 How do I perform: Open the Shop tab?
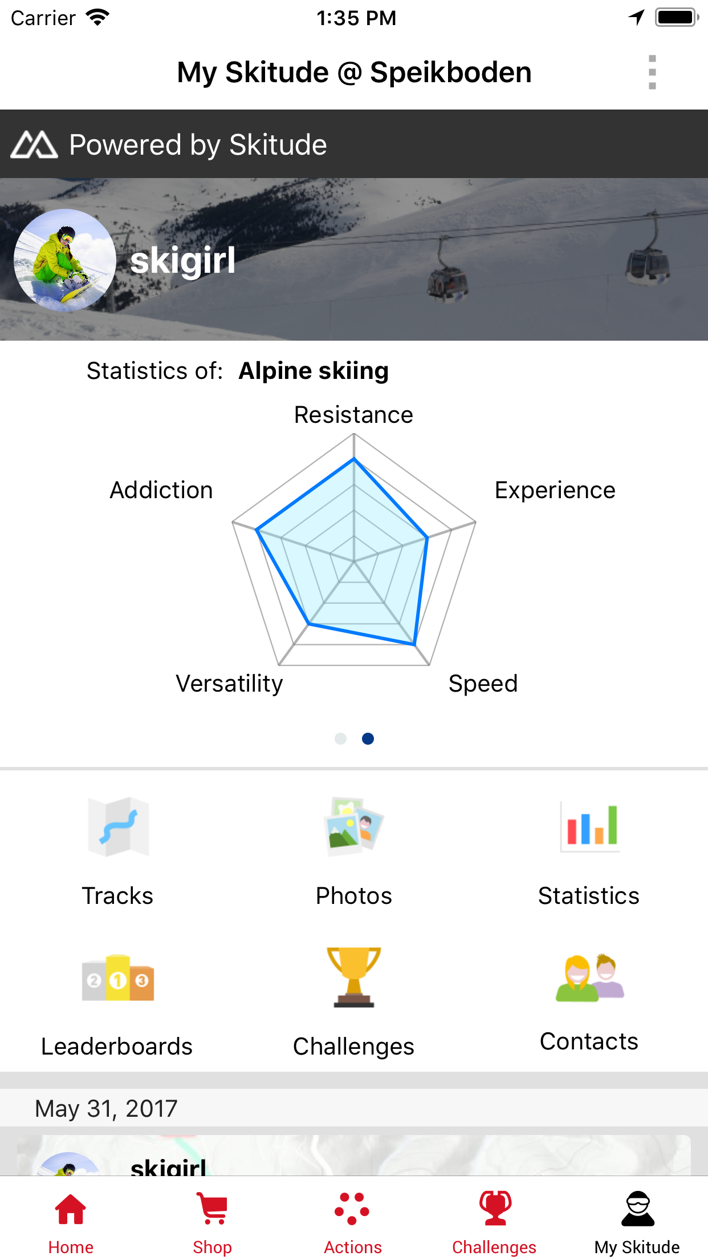(x=212, y=1222)
